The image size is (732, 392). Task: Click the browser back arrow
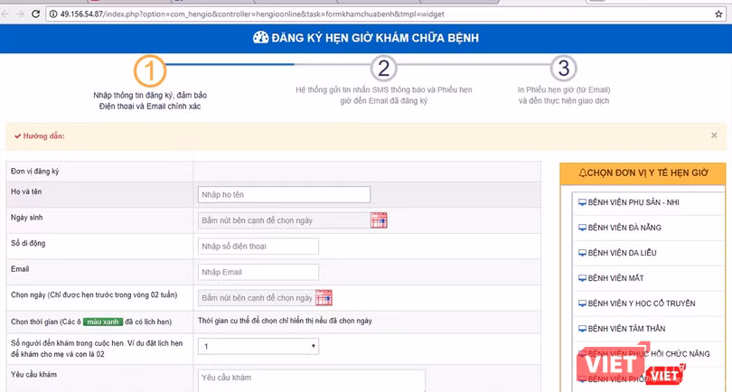point(7,14)
